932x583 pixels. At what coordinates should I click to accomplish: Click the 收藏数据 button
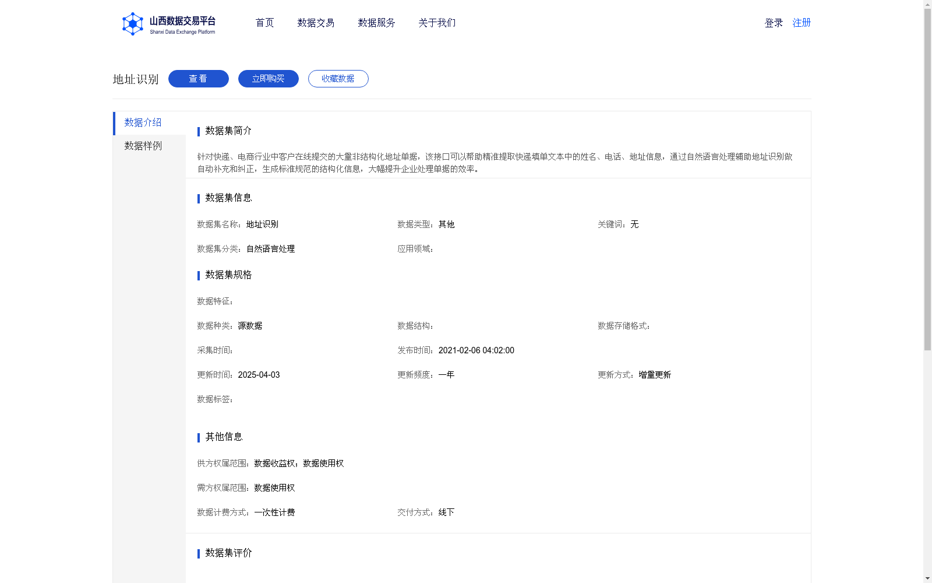338,79
